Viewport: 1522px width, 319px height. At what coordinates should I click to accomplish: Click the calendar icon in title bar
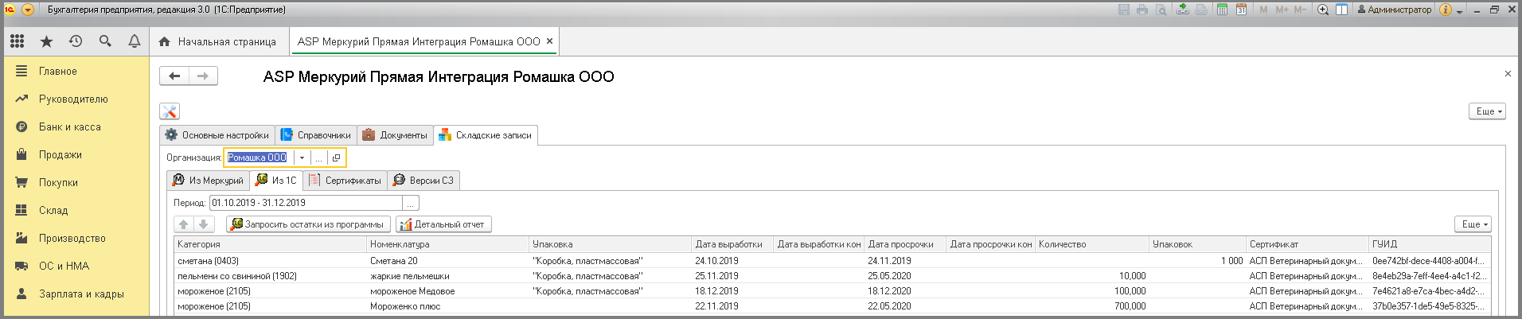pyautogui.click(x=1241, y=10)
